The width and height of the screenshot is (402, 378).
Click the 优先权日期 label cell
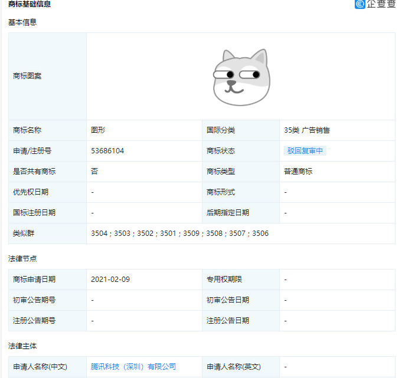tap(47, 192)
